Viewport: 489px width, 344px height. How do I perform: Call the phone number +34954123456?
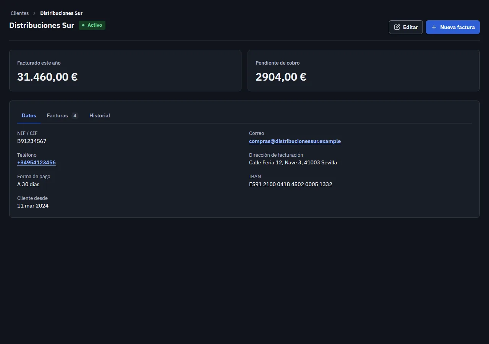tap(36, 162)
